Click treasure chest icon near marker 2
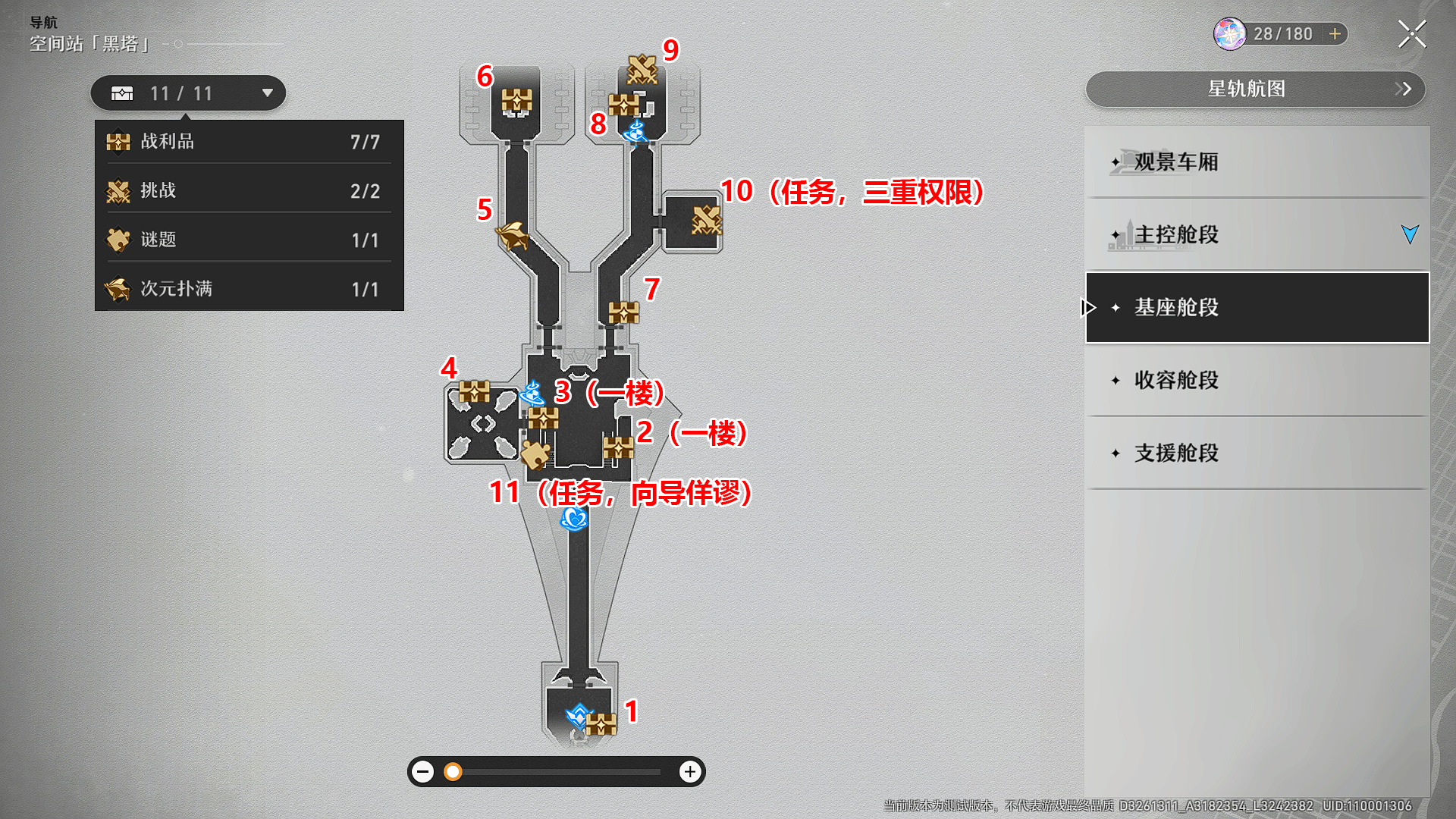Screen dimensions: 1456x819 (618, 447)
